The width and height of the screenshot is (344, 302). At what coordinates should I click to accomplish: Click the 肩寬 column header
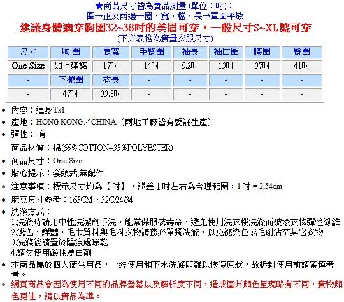[111, 52]
